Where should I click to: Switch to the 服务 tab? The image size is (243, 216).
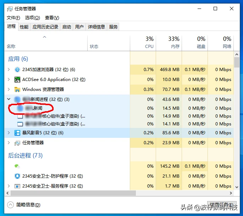point(113,27)
